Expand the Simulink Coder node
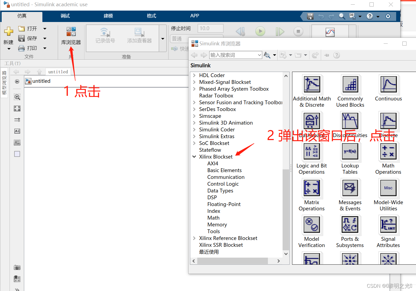The image size is (416, 291). click(x=194, y=129)
